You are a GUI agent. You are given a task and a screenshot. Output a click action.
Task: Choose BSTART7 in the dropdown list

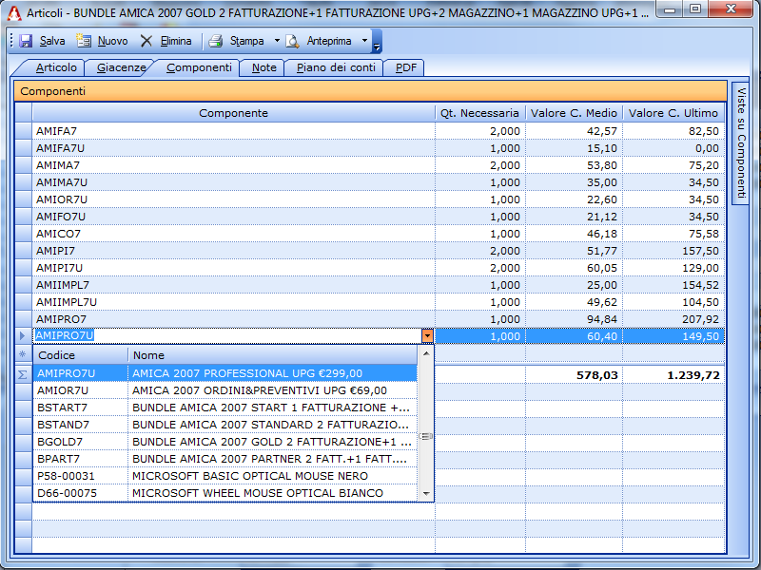pos(225,408)
